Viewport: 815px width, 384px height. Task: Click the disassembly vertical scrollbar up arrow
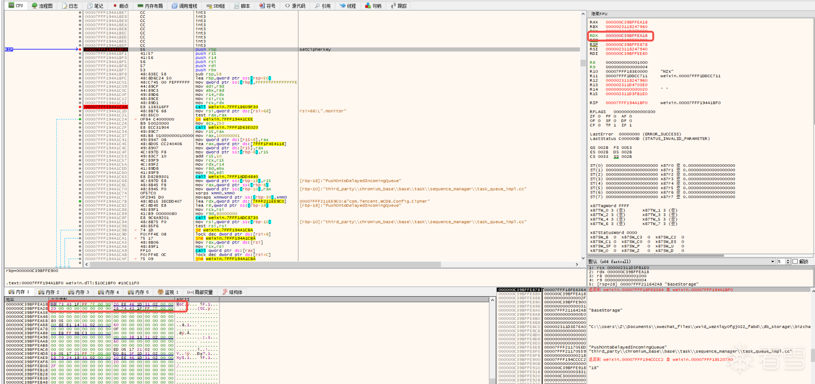point(583,14)
